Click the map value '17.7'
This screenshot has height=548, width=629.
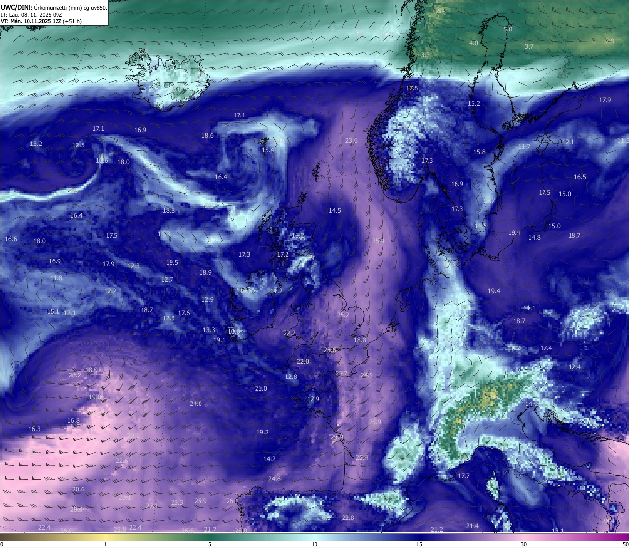(x=464, y=476)
